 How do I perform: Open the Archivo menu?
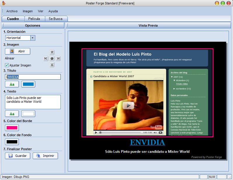12,11
